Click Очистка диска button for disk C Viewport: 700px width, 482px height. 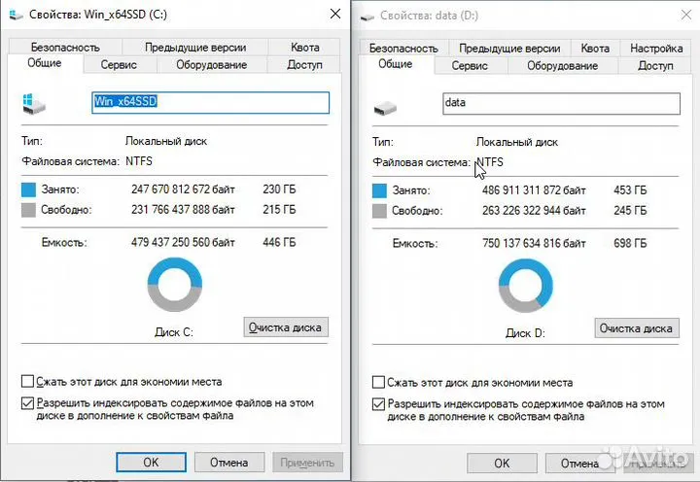pos(286,327)
